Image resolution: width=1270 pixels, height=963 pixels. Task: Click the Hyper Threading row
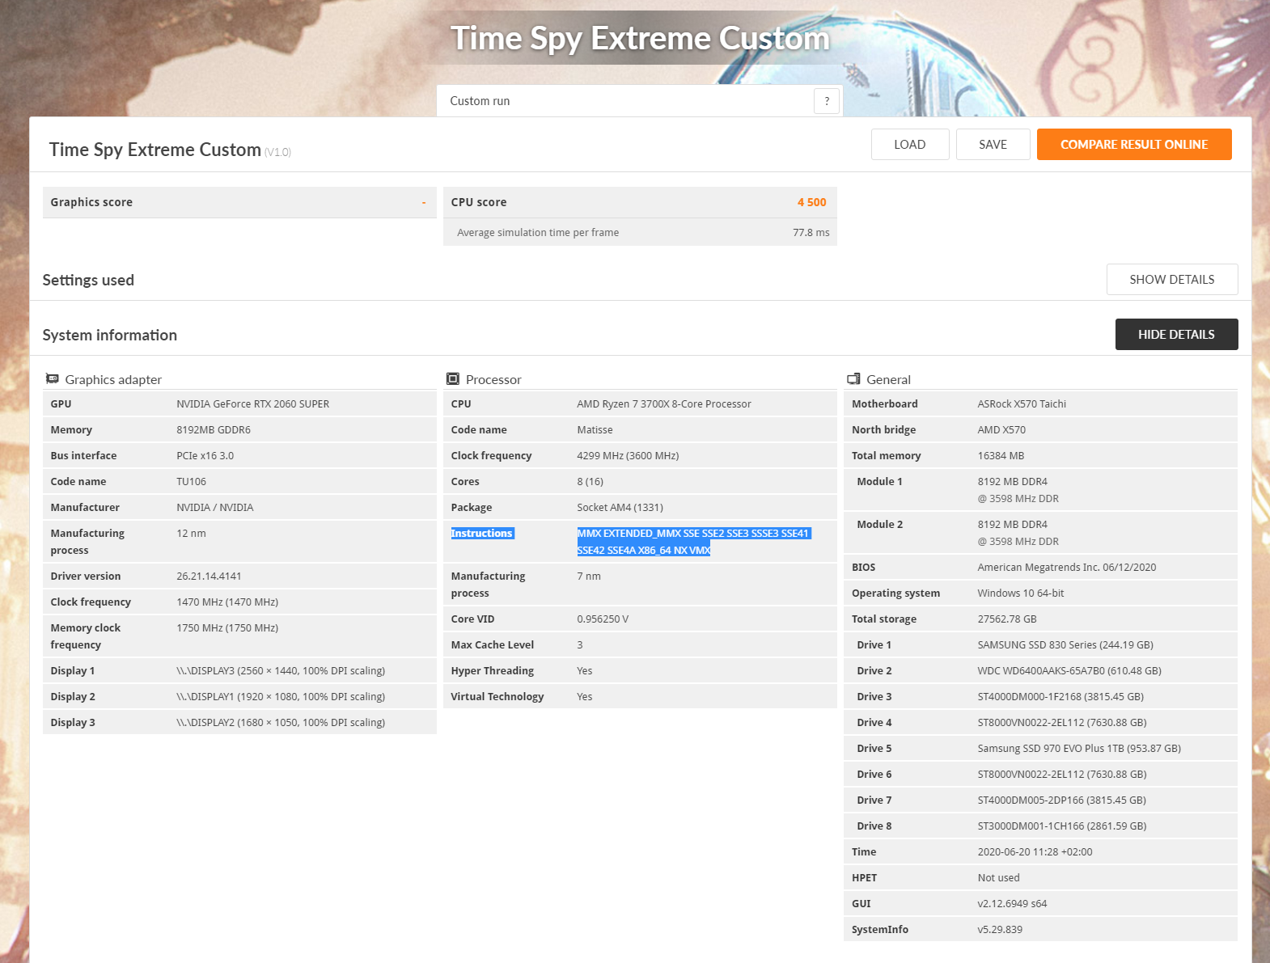pos(640,670)
